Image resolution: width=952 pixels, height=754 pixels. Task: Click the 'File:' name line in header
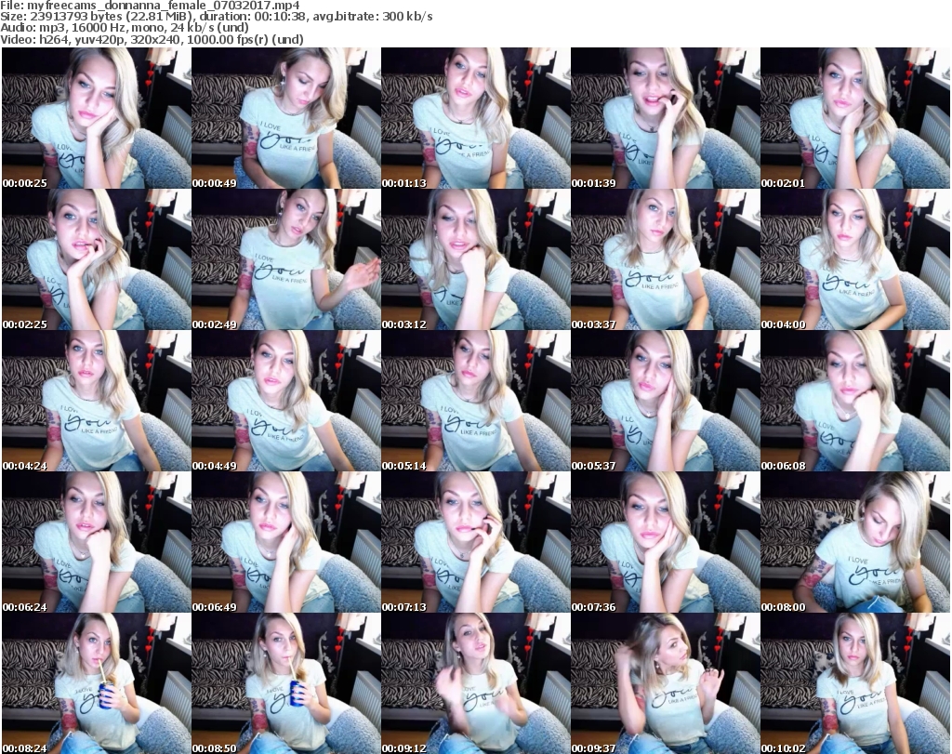(x=150, y=6)
